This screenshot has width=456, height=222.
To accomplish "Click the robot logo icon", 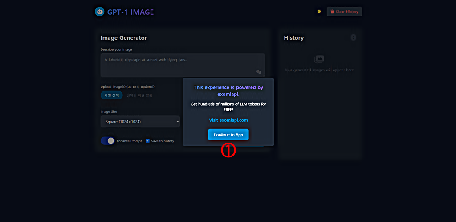I will (100, 12).
